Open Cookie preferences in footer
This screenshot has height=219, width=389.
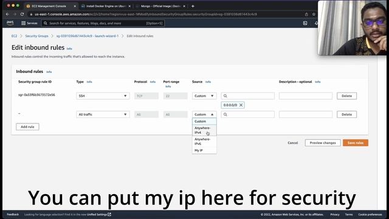370,215
